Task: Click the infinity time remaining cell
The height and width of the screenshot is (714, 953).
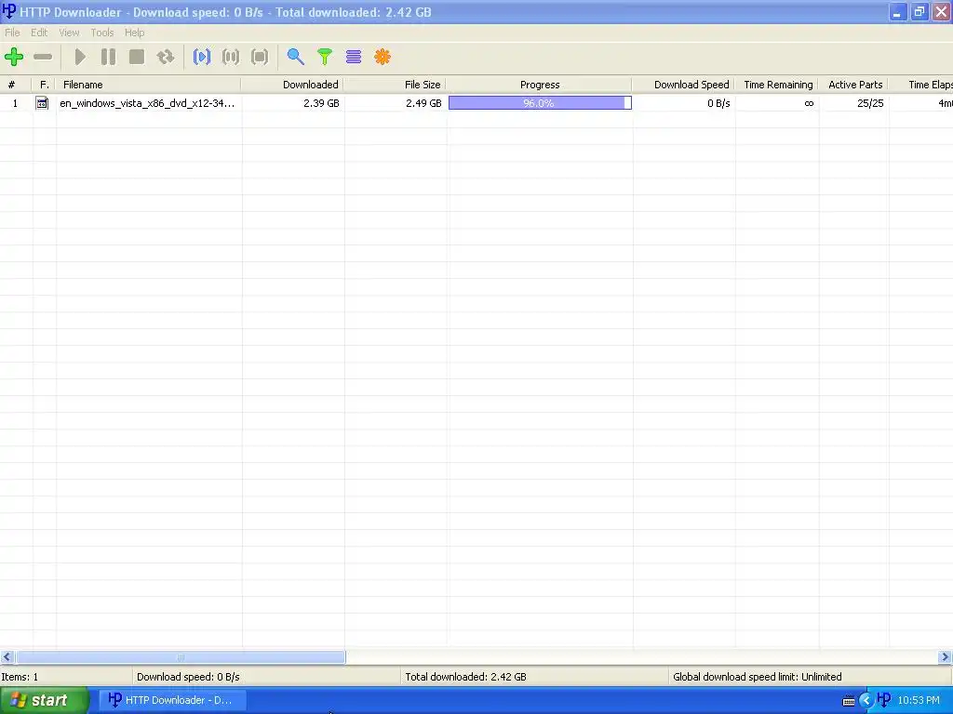Action: [x=809, y=103]
